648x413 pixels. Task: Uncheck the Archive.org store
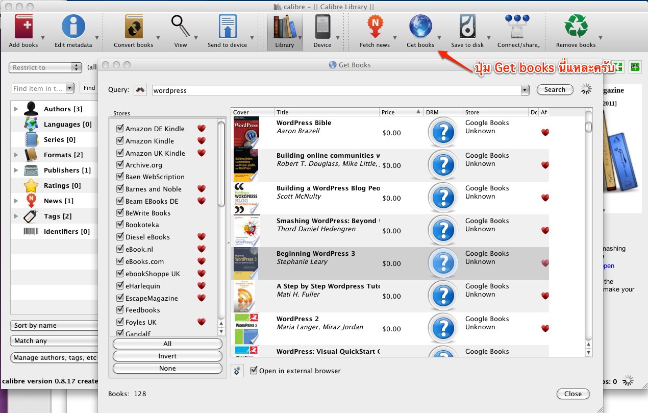[120, 165]
